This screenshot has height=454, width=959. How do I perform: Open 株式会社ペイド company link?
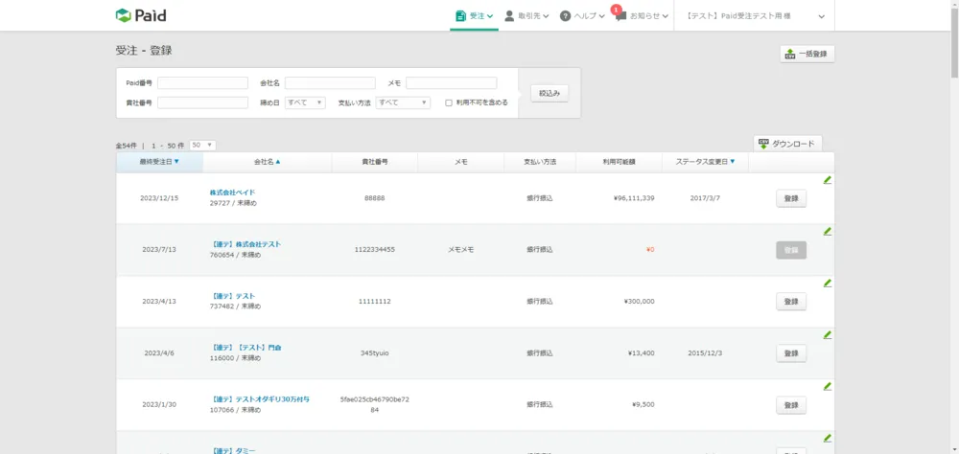coord(232,193)
